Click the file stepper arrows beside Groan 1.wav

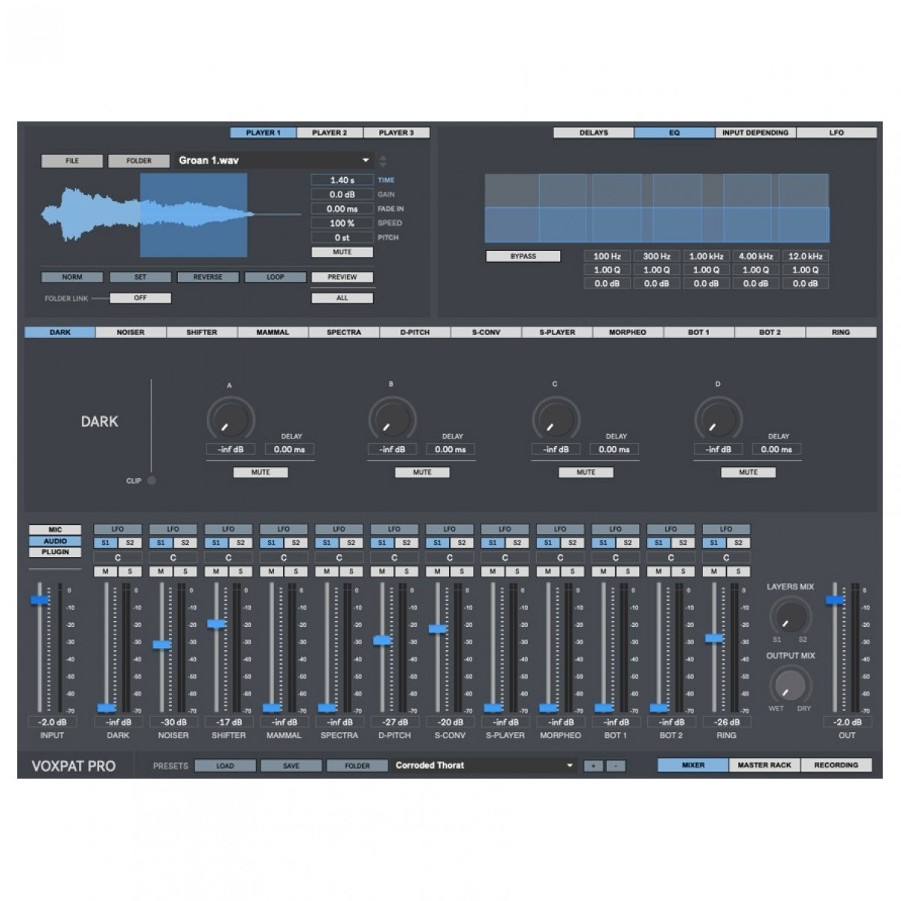tap(383, 161)
